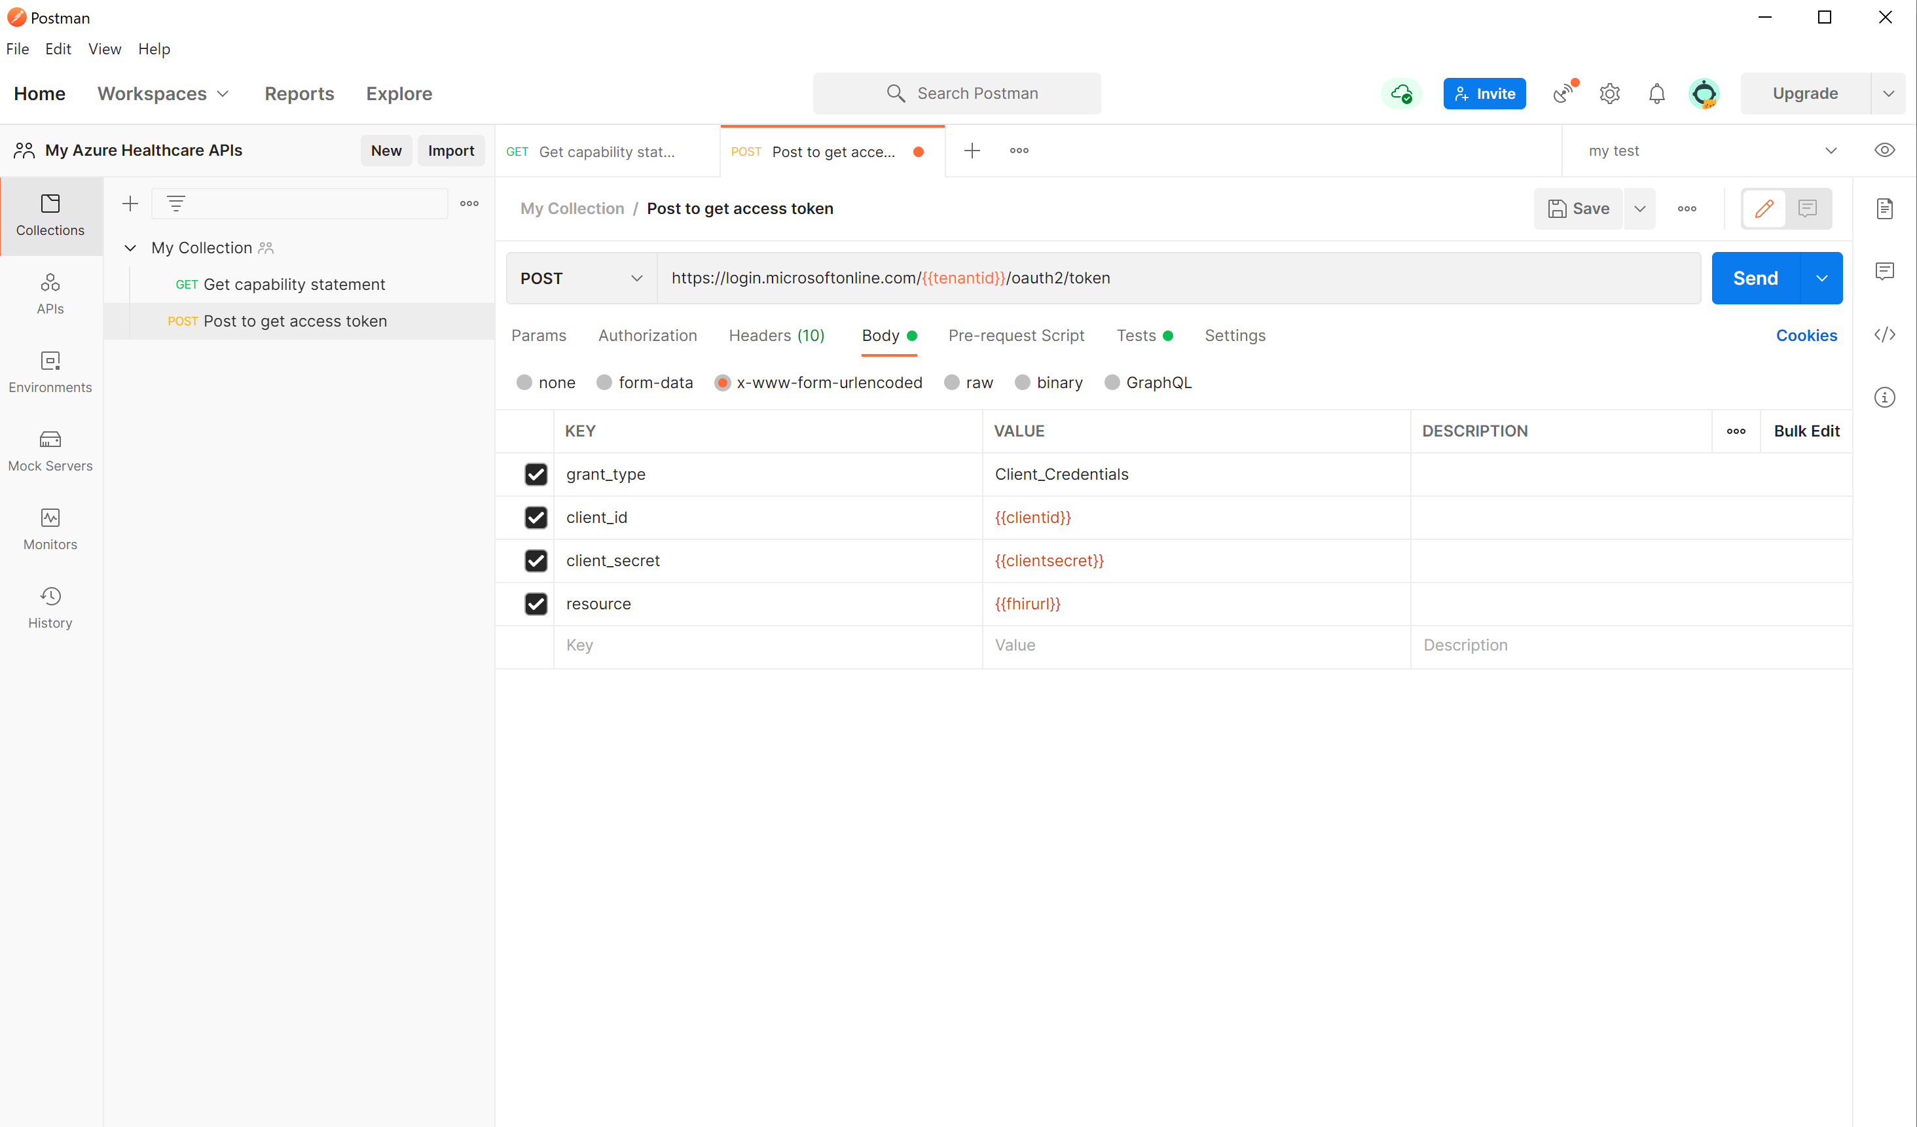Open the File menu
Viewport: 1917px width, 1127px height.
(x=18, y=48)
